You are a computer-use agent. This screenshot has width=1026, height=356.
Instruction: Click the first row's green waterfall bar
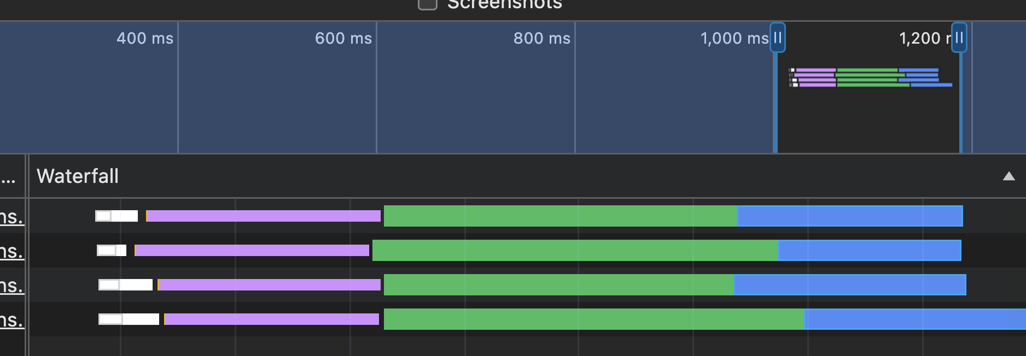pyautogui.click(x=561, y=216)
